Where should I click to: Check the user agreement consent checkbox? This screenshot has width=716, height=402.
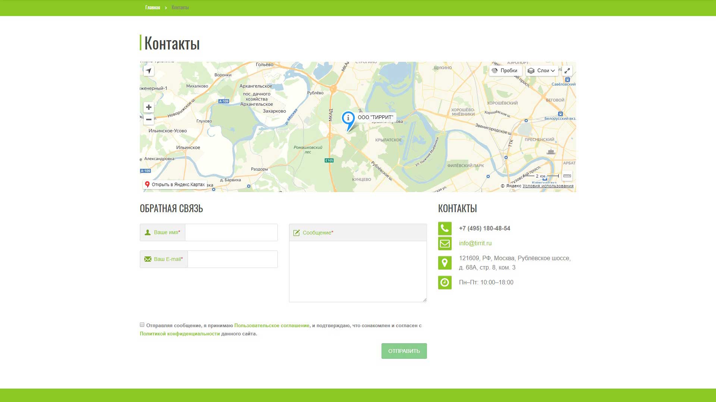[x=142, y=325]
